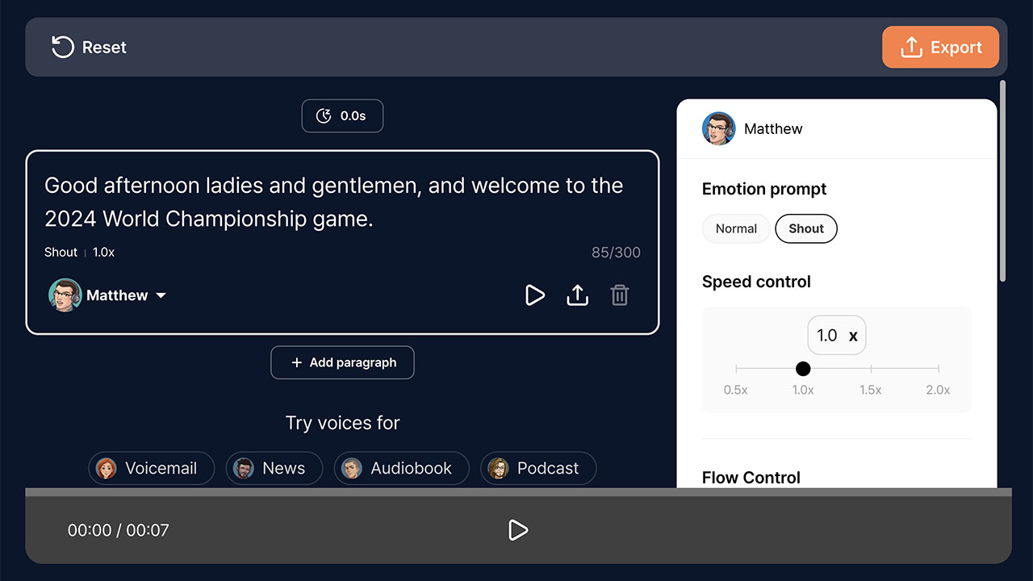Choose the Audiobook voice option
Viewport: 1033px width, 581px height.
pyautogui.click(x=401, y=468)
